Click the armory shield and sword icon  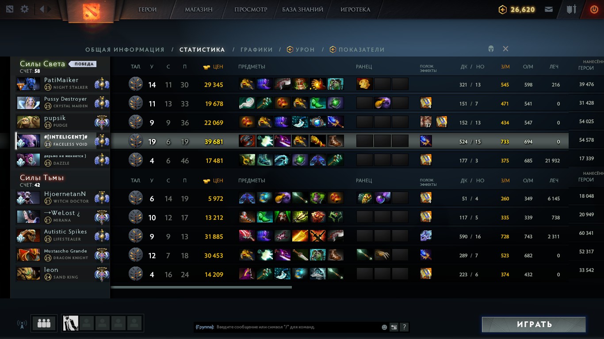pyautogui.click(x=572, y=9)
